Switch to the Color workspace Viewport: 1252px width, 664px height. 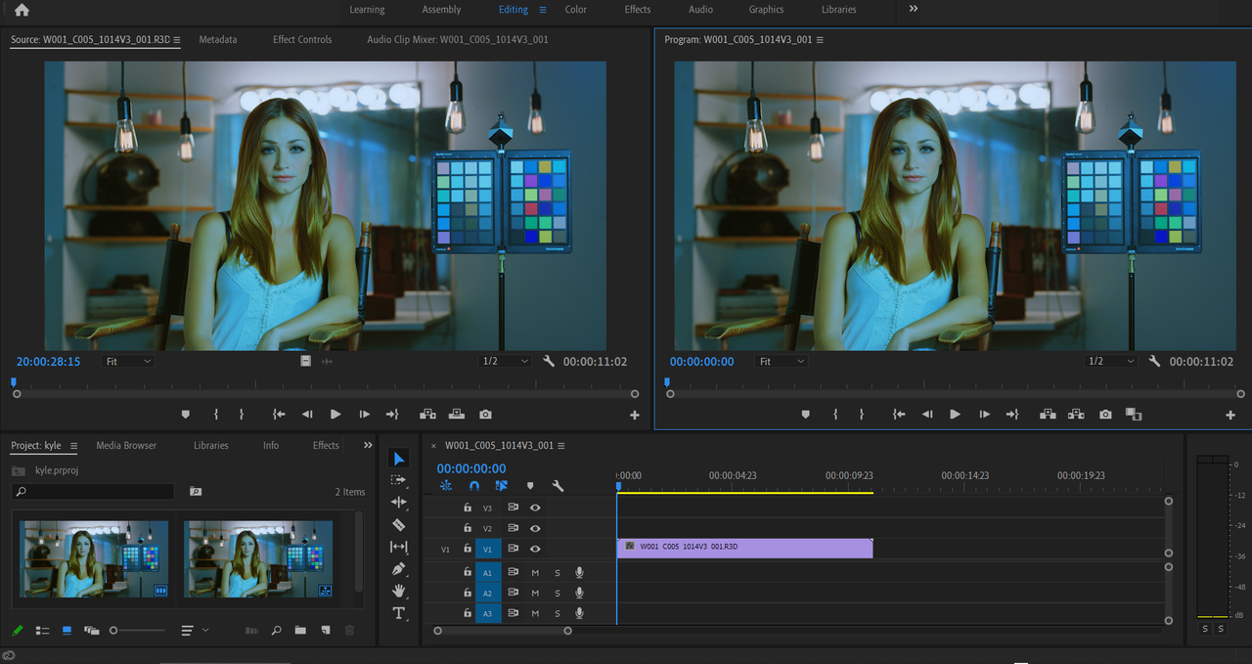pos(576,10)
